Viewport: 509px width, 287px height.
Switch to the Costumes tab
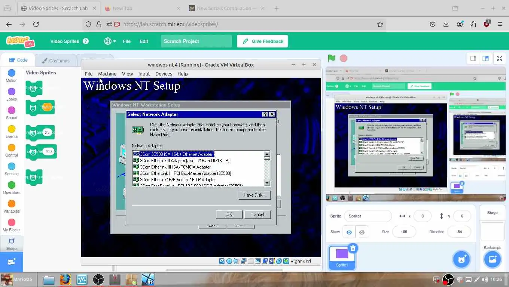pyautogui.click(x=56, y=61)
